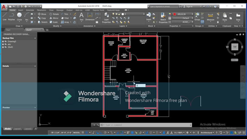Switch to the Layout1 tab
The height and width of the screenshot is (139, 247).
[x=17, y=129]
